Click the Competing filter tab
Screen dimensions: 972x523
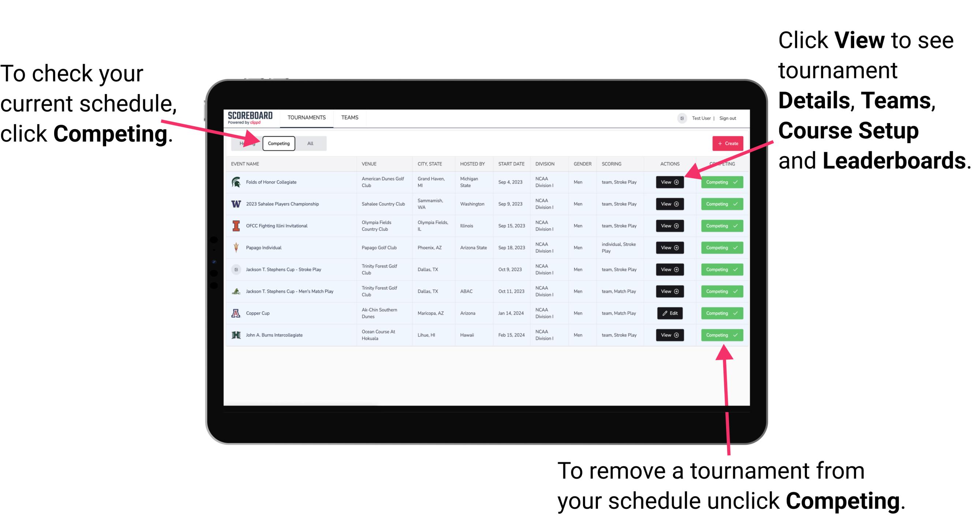278,143
